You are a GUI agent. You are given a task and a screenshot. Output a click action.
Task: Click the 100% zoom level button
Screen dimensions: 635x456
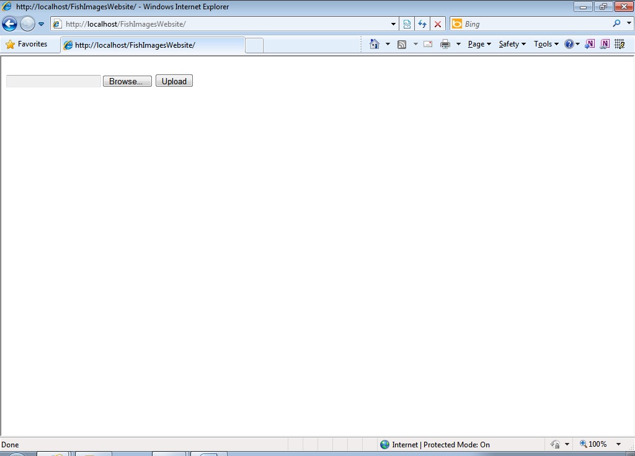pos(593,444)
